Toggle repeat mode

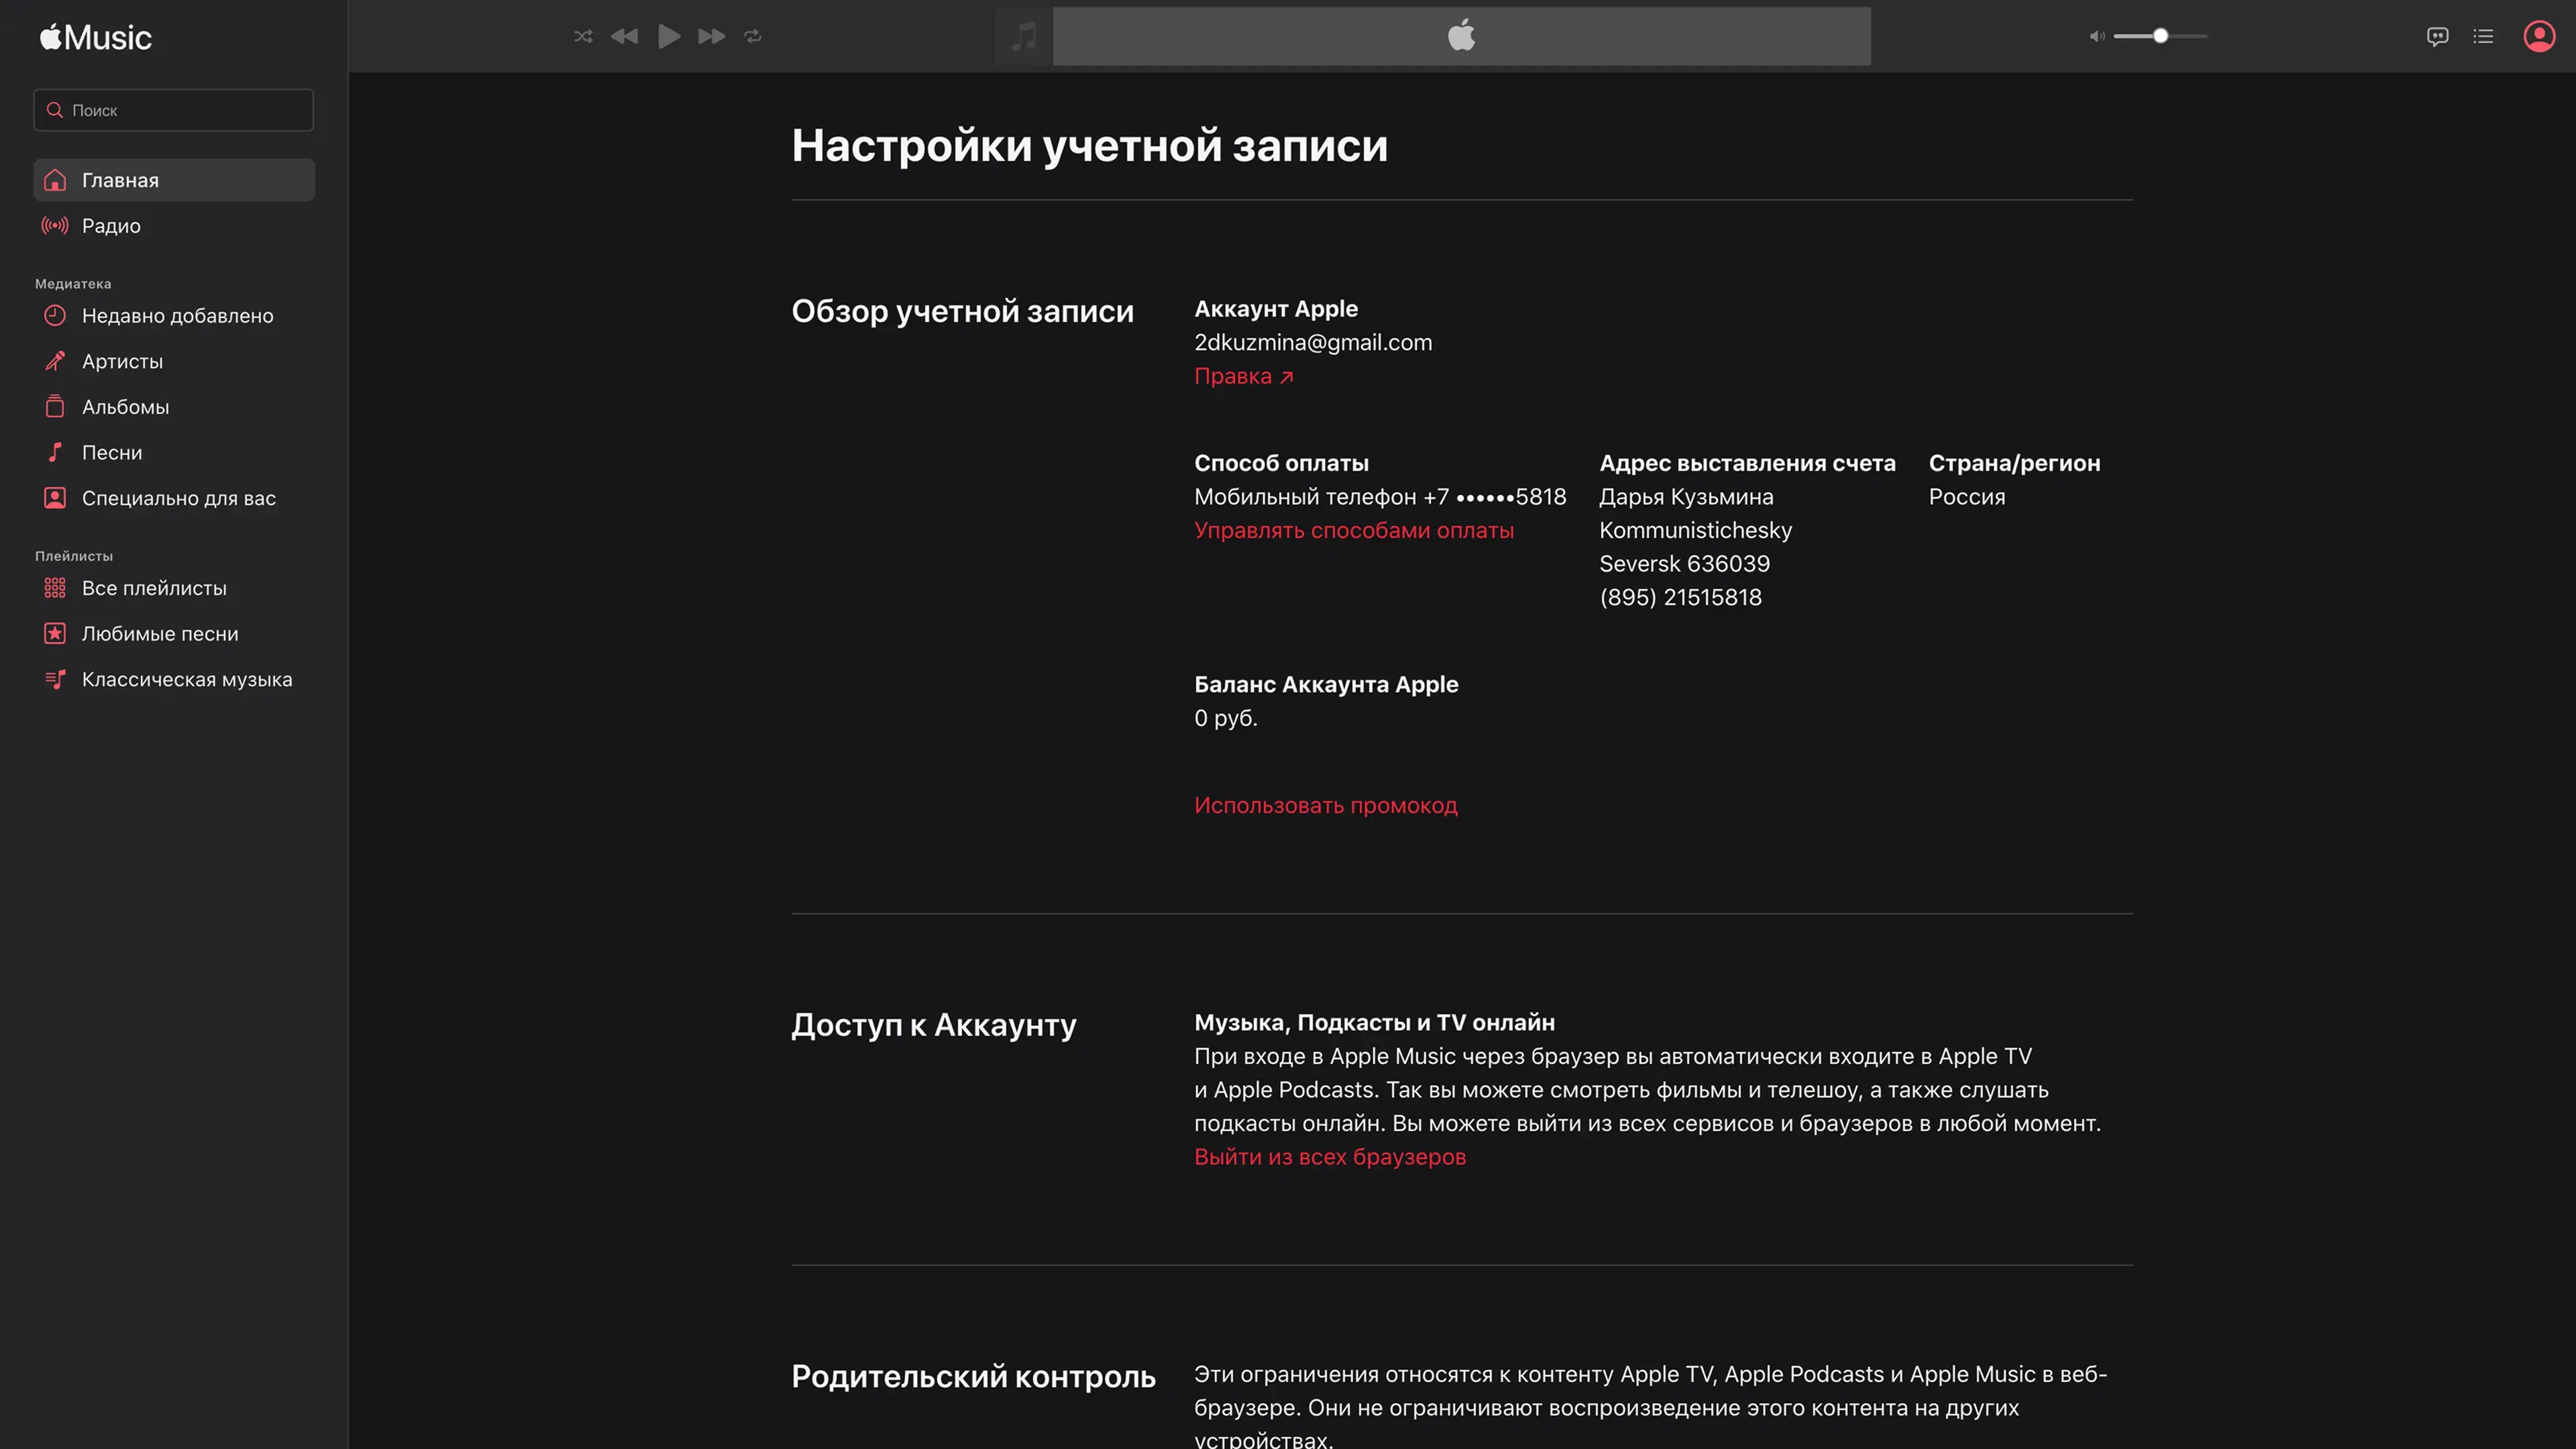click(753, 36)
